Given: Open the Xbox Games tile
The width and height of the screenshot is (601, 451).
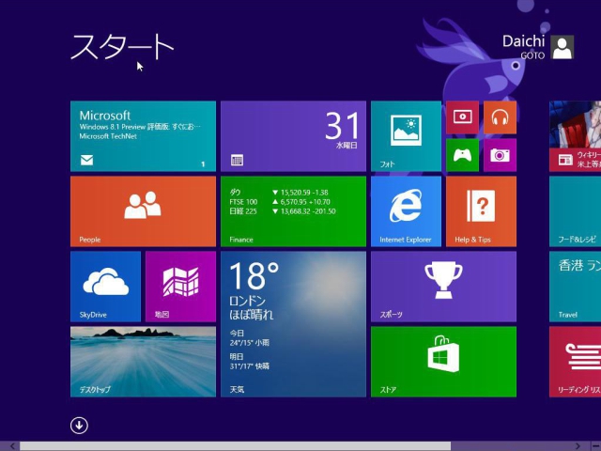Looking at the screenshot, I should [462, 155].
